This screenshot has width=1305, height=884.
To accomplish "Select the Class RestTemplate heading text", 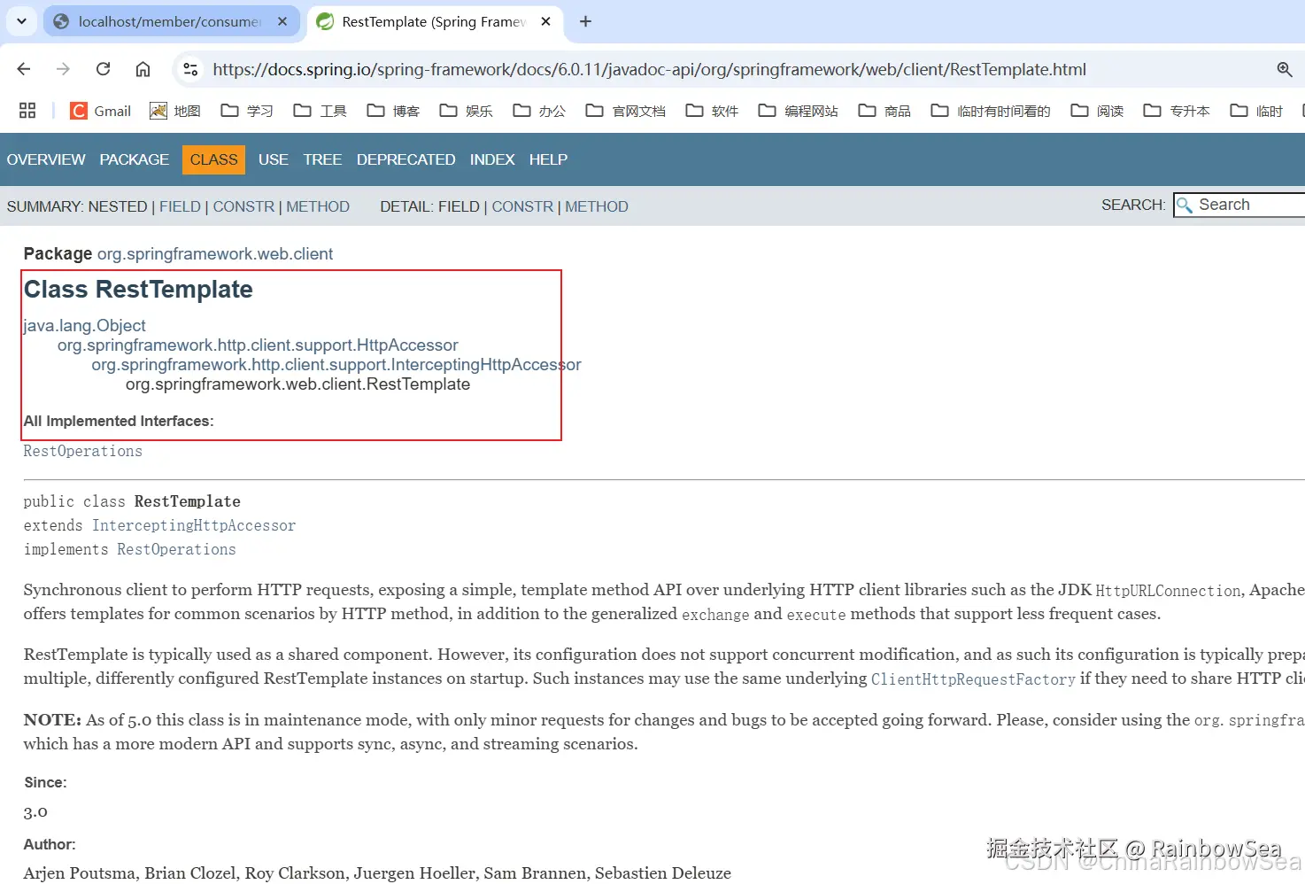I will (138, 290).
